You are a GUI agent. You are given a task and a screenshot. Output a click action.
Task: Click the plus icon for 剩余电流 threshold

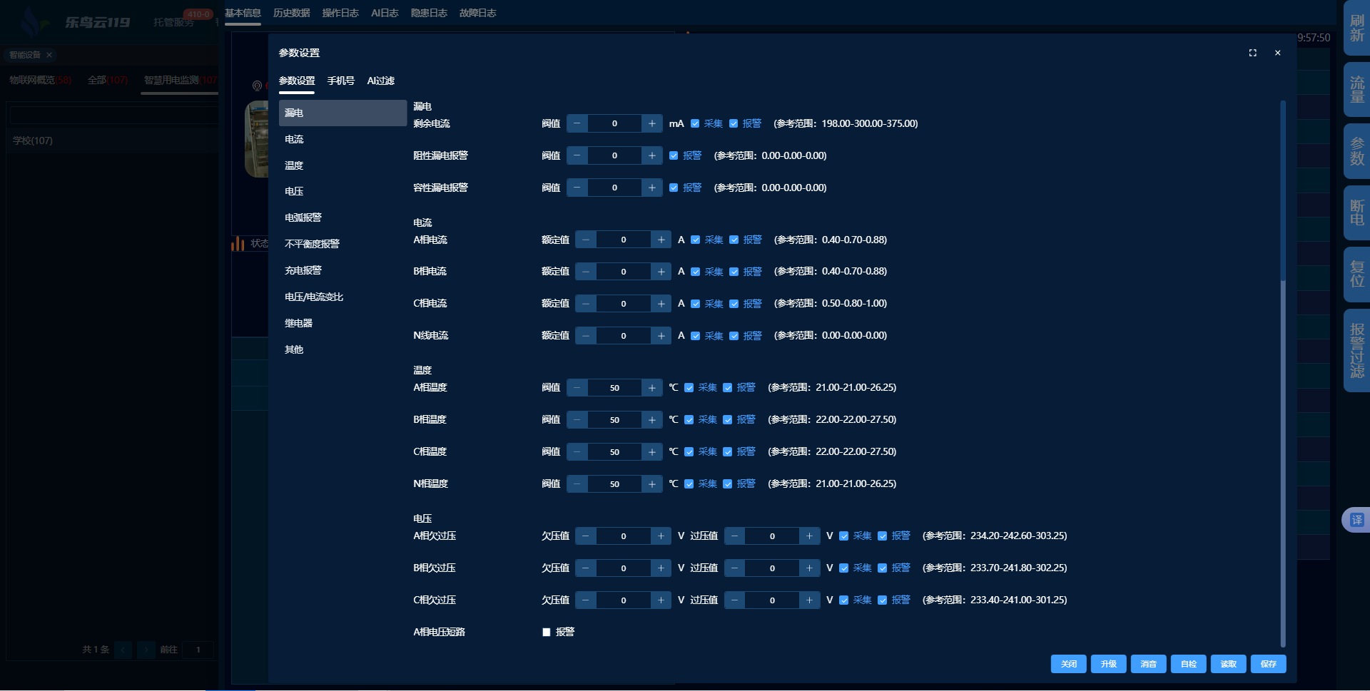pos(651,124)
